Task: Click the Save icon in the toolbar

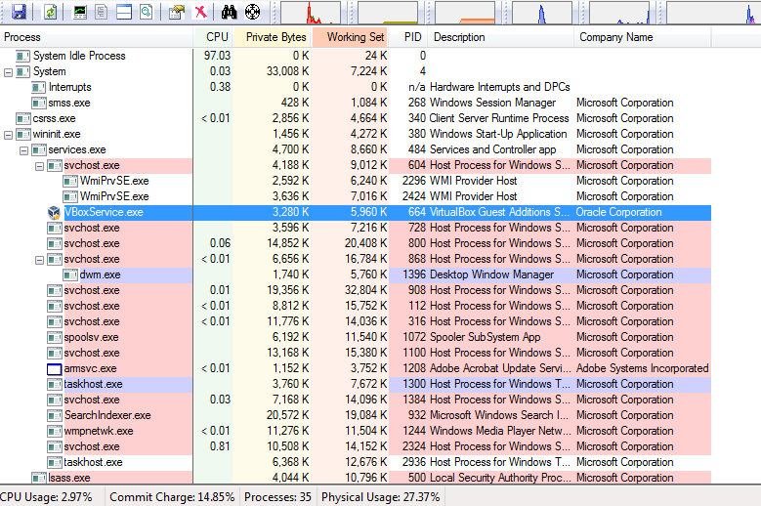Action: [x=19, y=12]
